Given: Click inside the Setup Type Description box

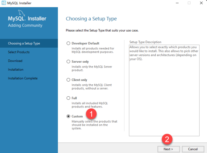Looking at the screenshot, I should [x=164, y=90].
